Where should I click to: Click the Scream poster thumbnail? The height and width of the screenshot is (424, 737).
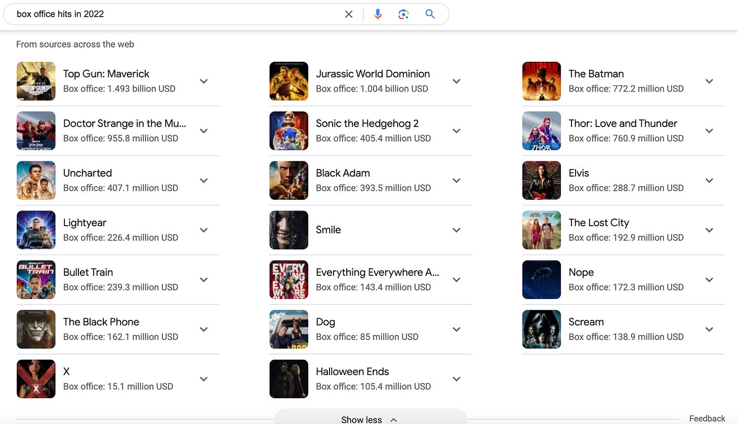point(542,329)
